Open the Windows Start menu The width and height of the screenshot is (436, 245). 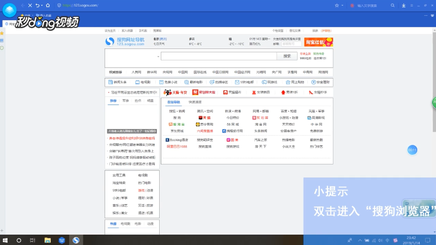5,240
